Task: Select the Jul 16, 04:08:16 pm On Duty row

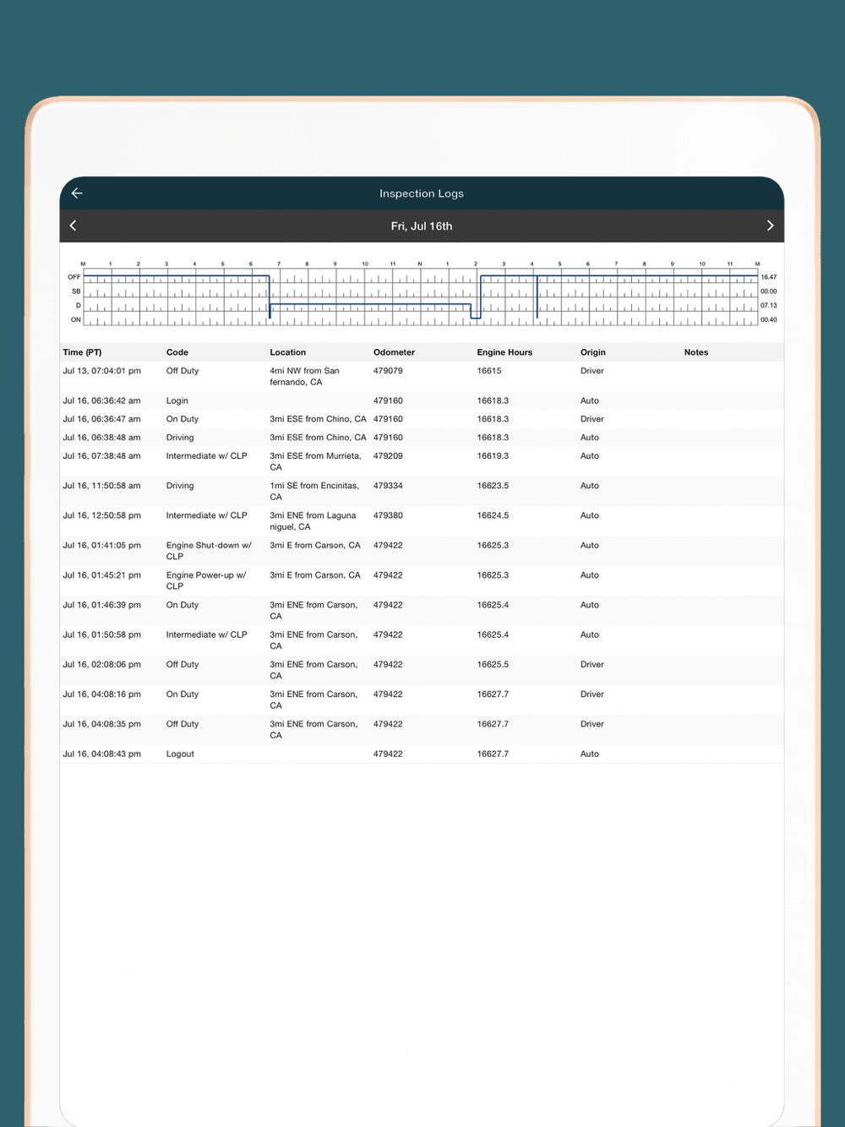Action: tap(422, 700)
